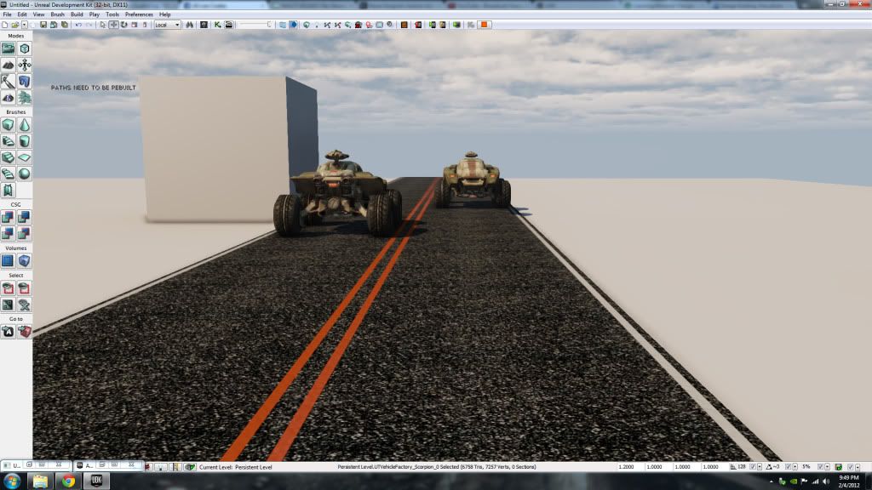The image size is (872, 490).
Task: Select the nearer Scorpion vehicle in viewport
Action: 337,195
